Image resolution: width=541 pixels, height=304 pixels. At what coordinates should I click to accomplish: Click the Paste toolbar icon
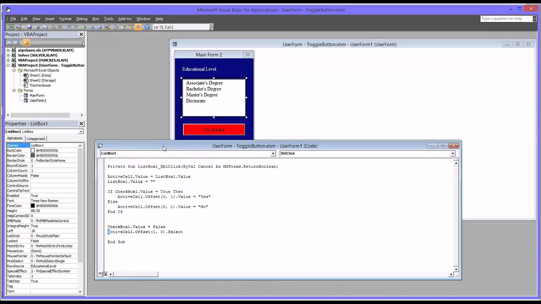click(x=53, y=27)
